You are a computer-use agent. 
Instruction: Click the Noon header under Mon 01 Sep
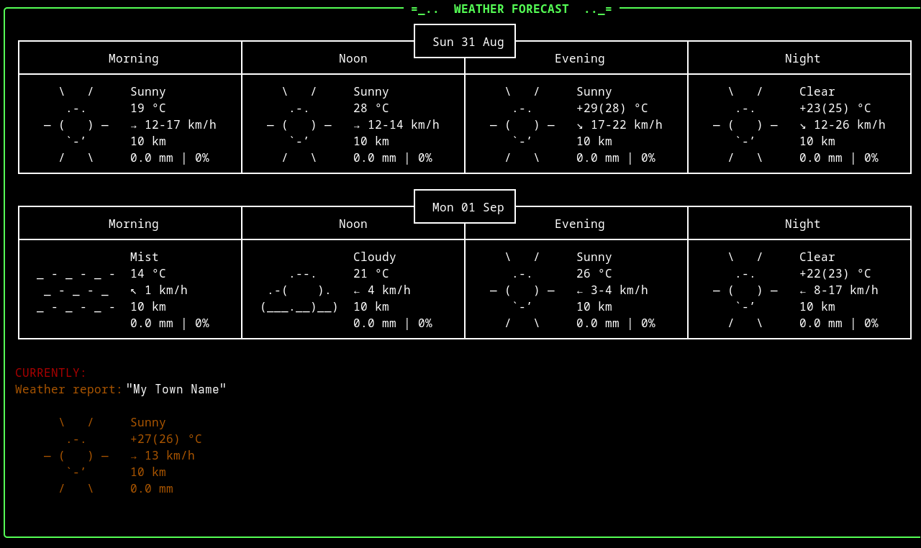(x=353, y=224)
